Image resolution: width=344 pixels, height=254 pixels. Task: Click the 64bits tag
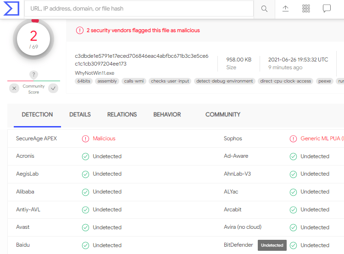pyautogui.click(x=84, y=81)
